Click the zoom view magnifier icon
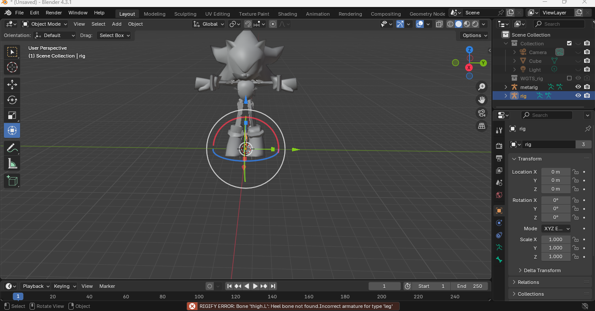The width and height of the screenshot is (595, 311). 482,86
